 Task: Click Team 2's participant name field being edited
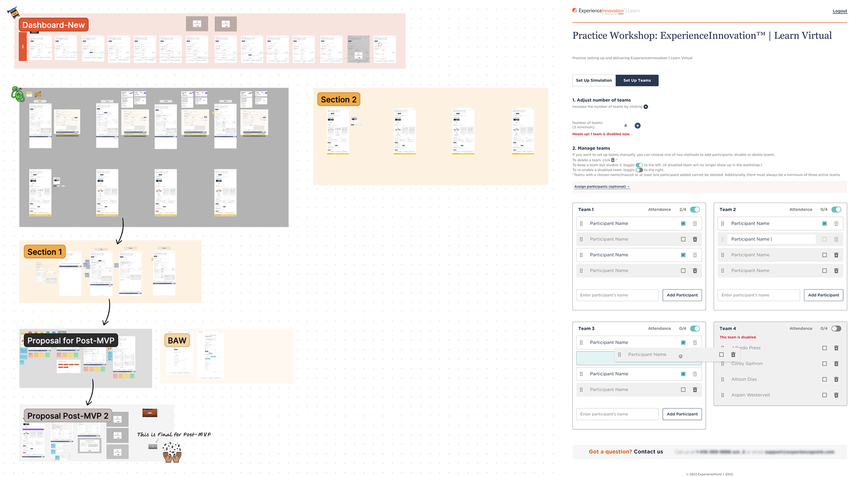click(772, 240)
